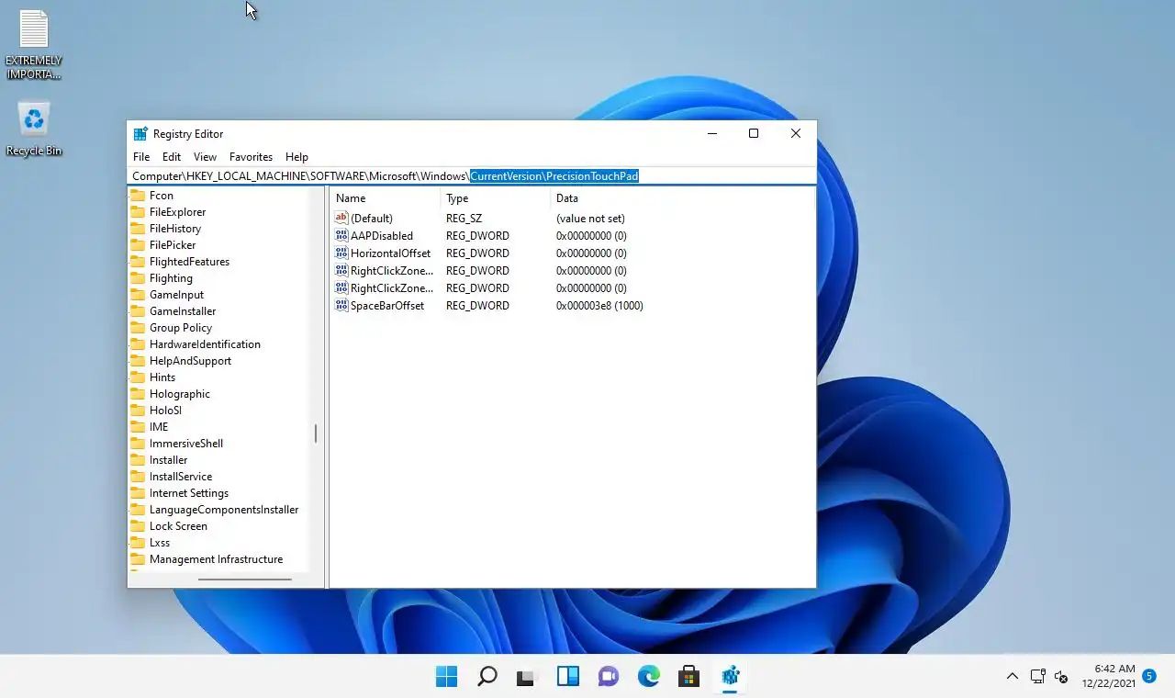Screen dimensions: 1175x698
Task: Click the tree pane horizontal scrollbar thumb
Action: point(245,580)
